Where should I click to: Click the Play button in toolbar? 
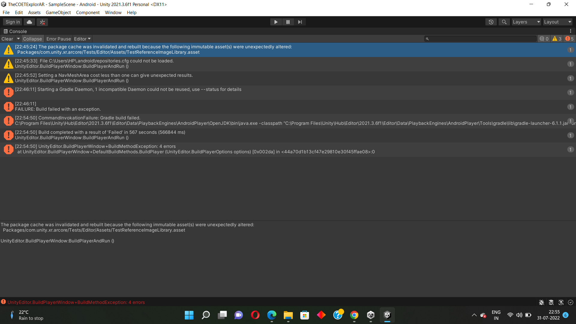coord(276,22)
